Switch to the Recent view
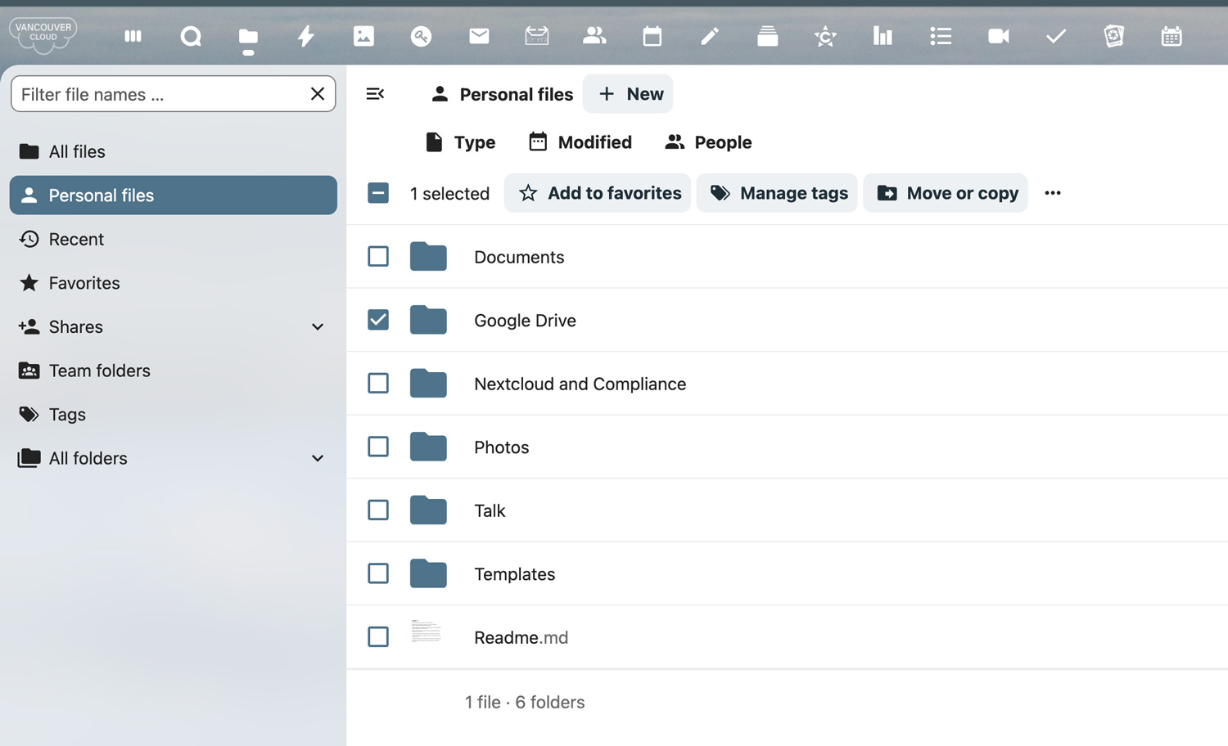Screen dimensions: 1228x746 (75, 239)
